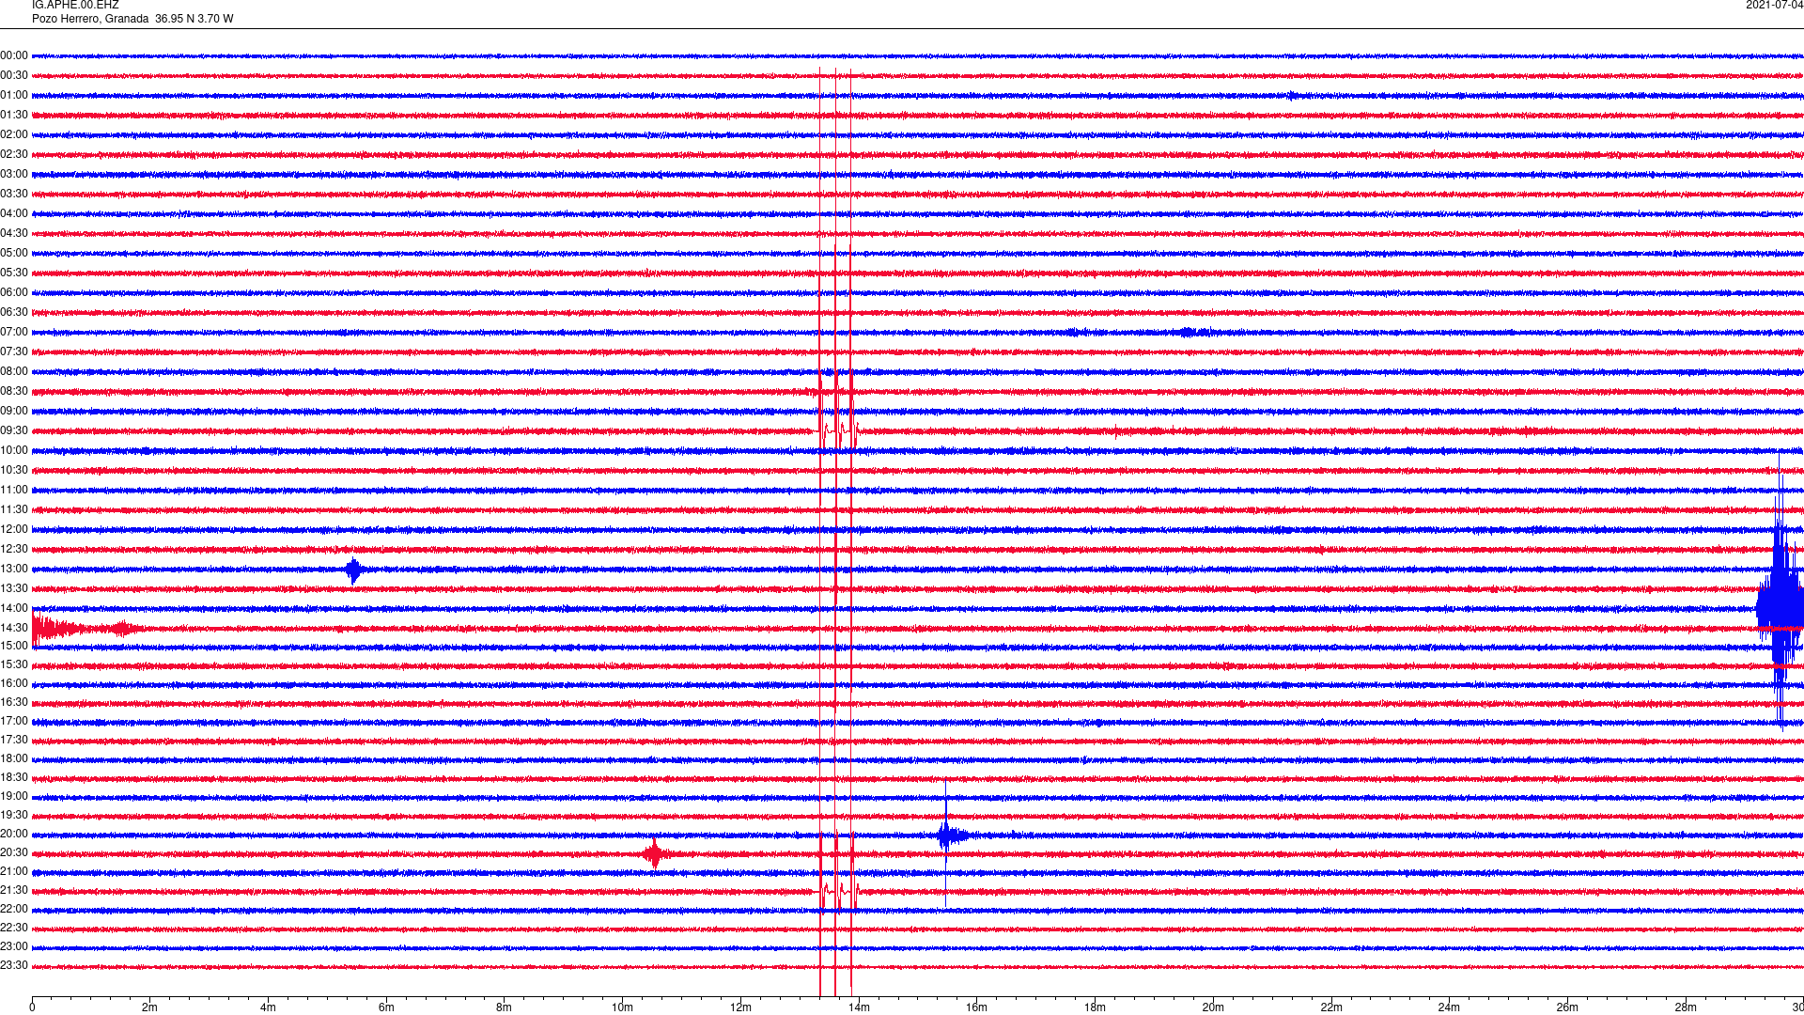The image size is (1804, 1015).
Task: Click the 14:00 time row label
Action: [14, 609]
